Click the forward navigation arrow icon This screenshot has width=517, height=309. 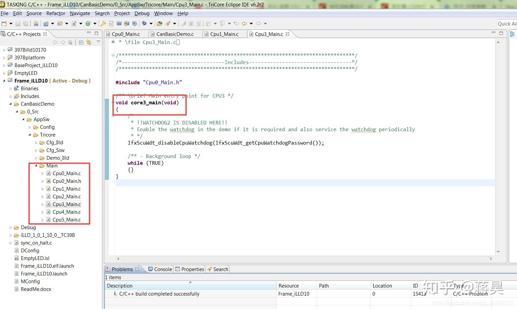tap(258, 23)
